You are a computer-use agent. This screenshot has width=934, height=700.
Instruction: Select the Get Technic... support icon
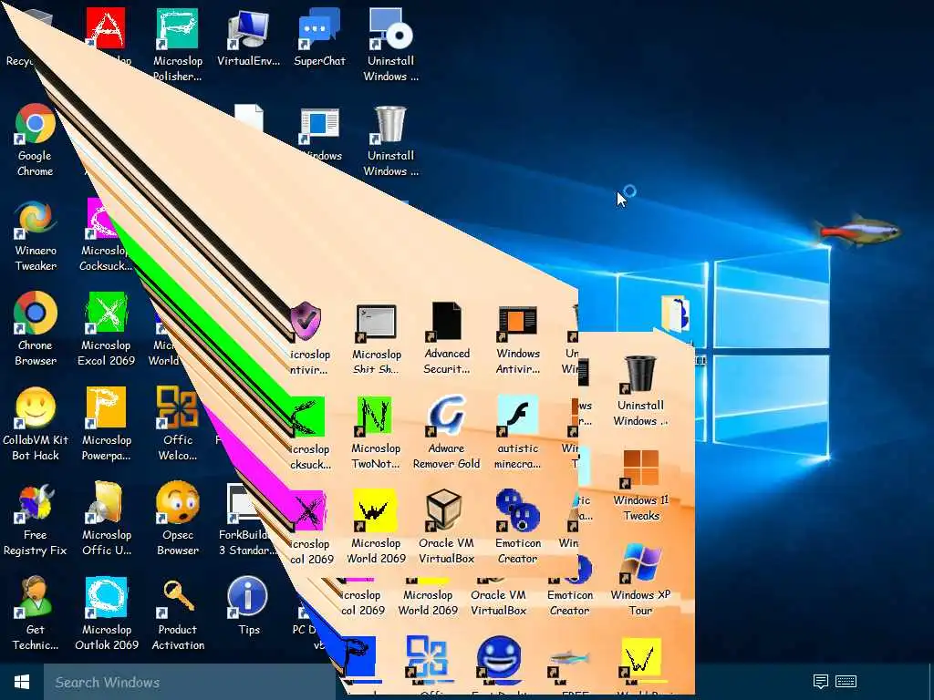[36, 598]
